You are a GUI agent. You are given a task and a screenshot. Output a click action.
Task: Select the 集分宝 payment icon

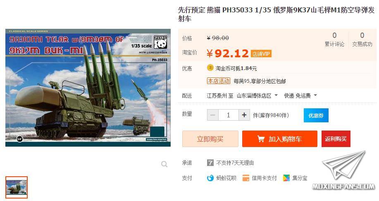[x=286, y=178]
